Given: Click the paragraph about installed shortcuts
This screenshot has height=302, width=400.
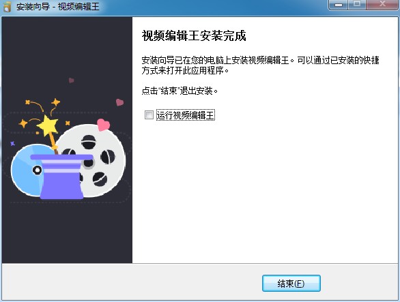Looking at the screenshot, I should [261, 65].
